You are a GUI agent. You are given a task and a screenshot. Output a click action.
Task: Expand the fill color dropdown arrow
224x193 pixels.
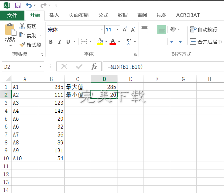(106, 42)
